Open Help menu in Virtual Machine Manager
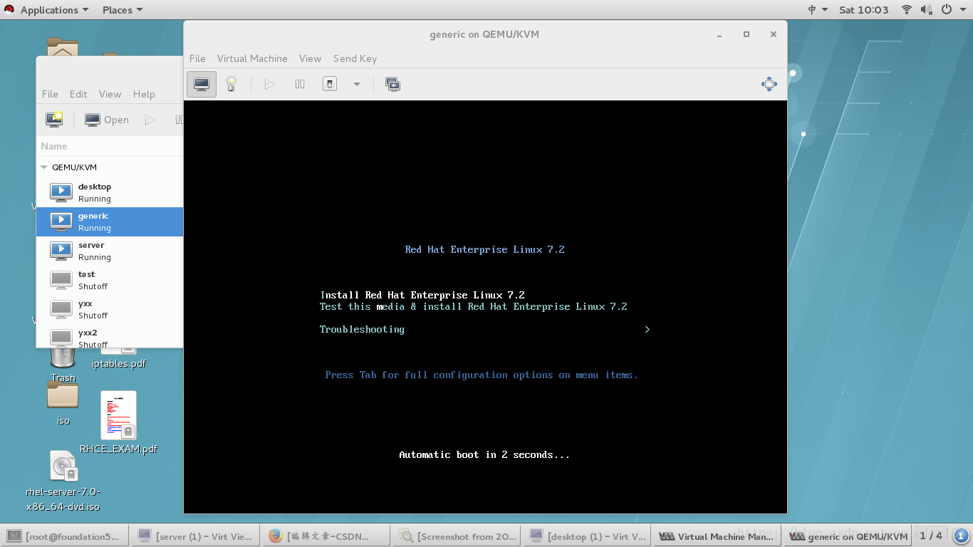Screen dimensions: 973x547 point(144,94)
